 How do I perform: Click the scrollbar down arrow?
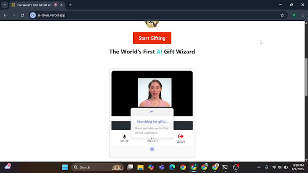(306, 160)
